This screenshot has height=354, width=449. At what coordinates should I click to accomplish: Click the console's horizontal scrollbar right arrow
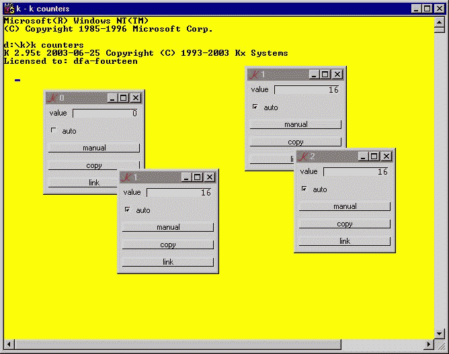[429, 345]
